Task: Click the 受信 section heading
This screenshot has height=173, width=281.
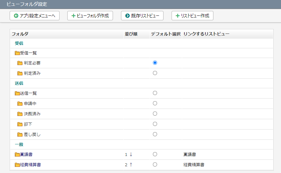Action: click(19, 43)
